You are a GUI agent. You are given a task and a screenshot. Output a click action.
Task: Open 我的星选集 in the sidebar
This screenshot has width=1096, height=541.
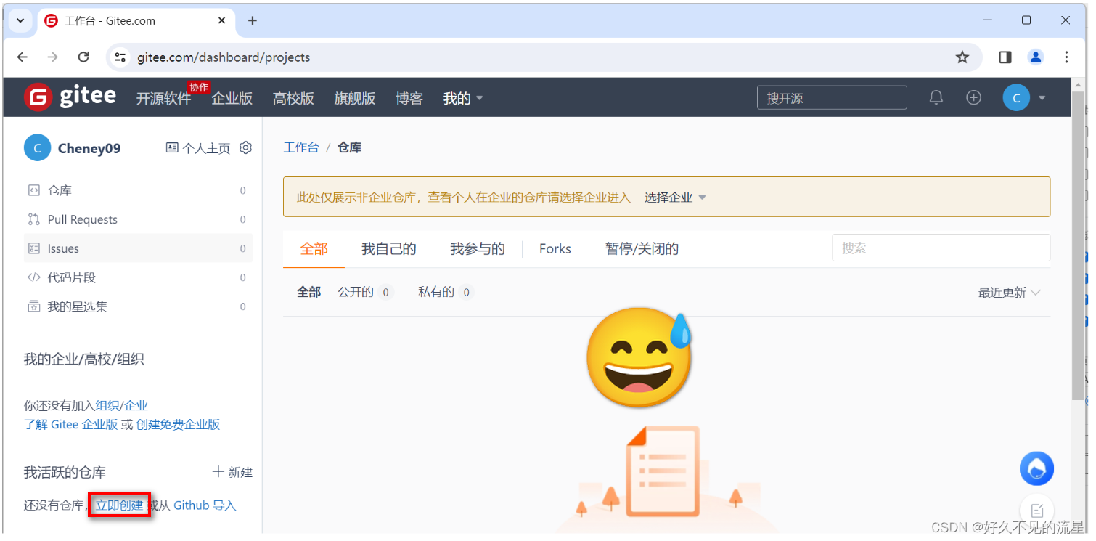coord(138,306)
